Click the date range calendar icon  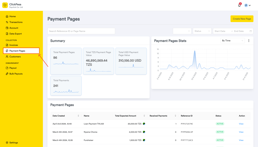coord(251,31)
